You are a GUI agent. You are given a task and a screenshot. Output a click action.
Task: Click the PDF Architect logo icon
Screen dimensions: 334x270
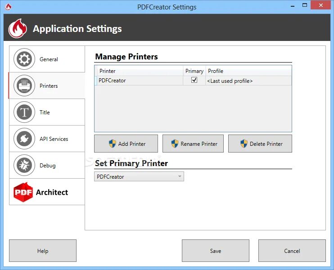[x=23, y=192]
